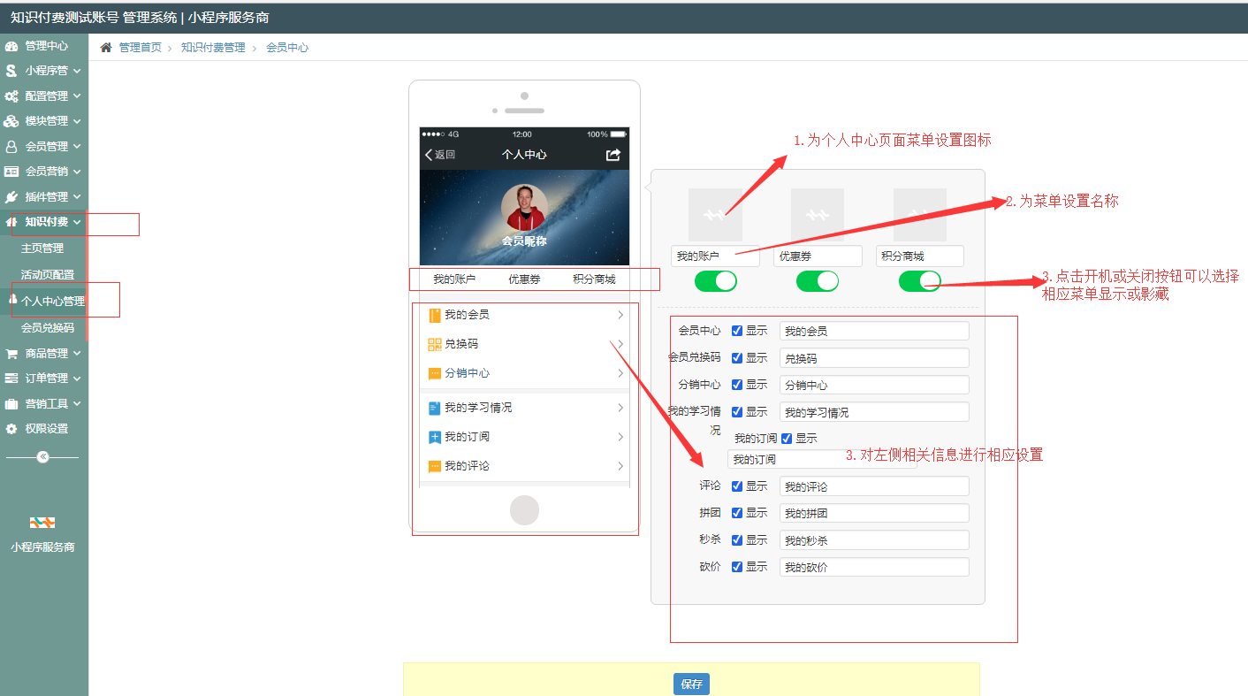Open 会员兑换码 in the sidebar submenu
The height and width of the screenshot is (696, 1248).
point(48,328)
